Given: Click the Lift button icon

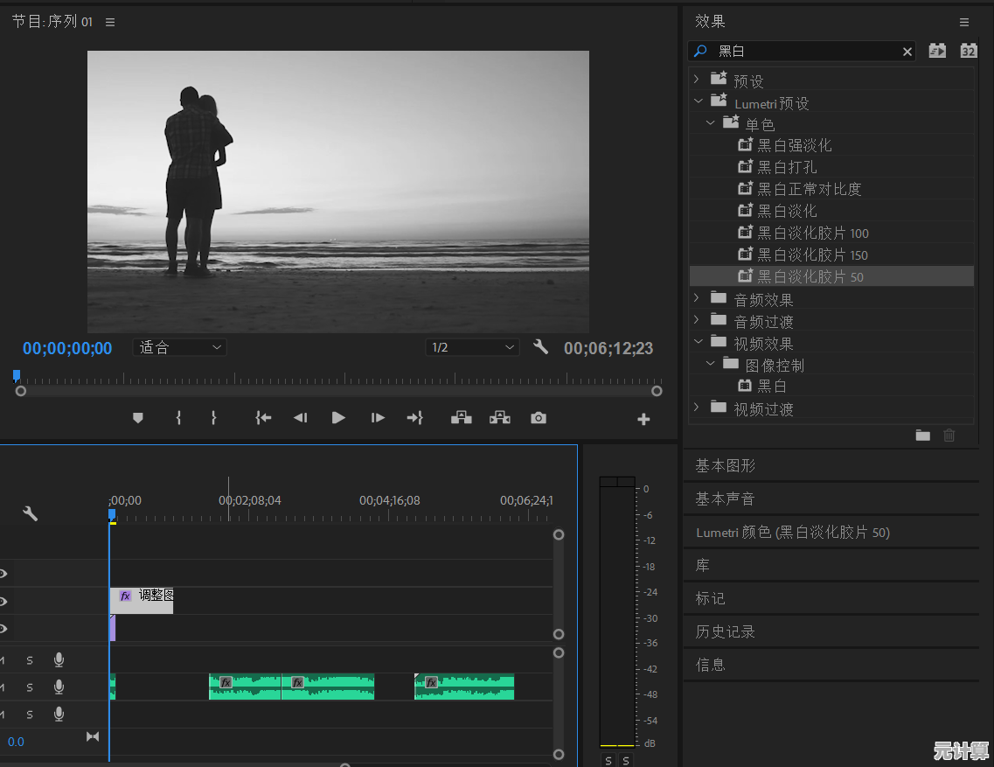Looking at the screenshot, I should (x=461, y=418).
